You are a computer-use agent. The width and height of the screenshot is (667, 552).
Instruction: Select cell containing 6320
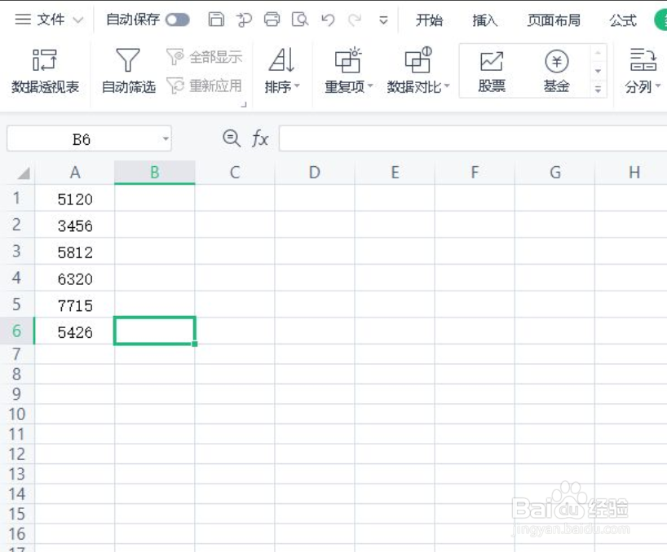click(75, 278)
